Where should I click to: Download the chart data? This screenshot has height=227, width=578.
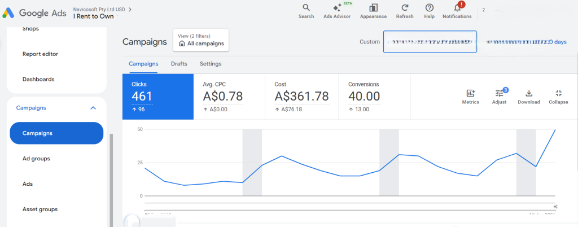pyautogui.click(x=529, y=94)
